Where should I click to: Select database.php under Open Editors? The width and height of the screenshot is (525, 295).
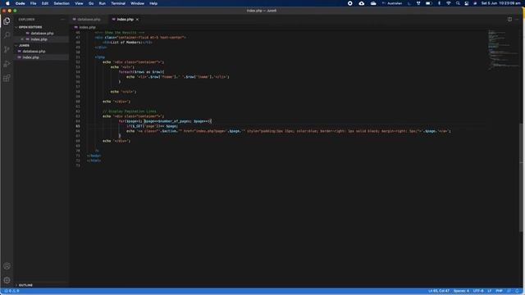pyautogui.click(x=42, y=34)
